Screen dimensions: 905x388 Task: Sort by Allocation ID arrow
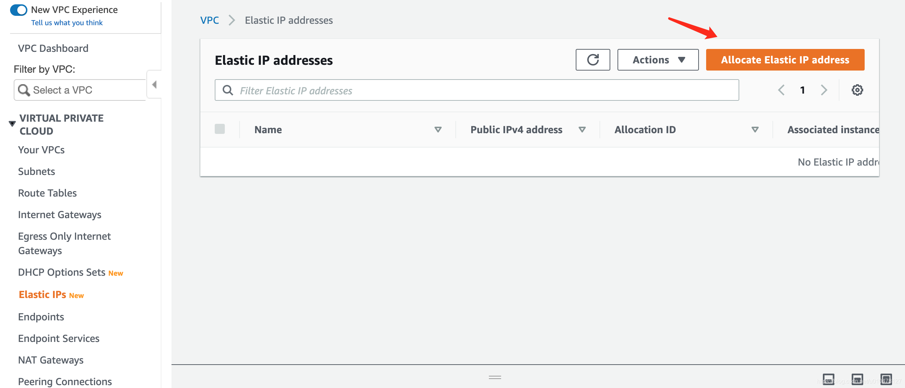755,130
